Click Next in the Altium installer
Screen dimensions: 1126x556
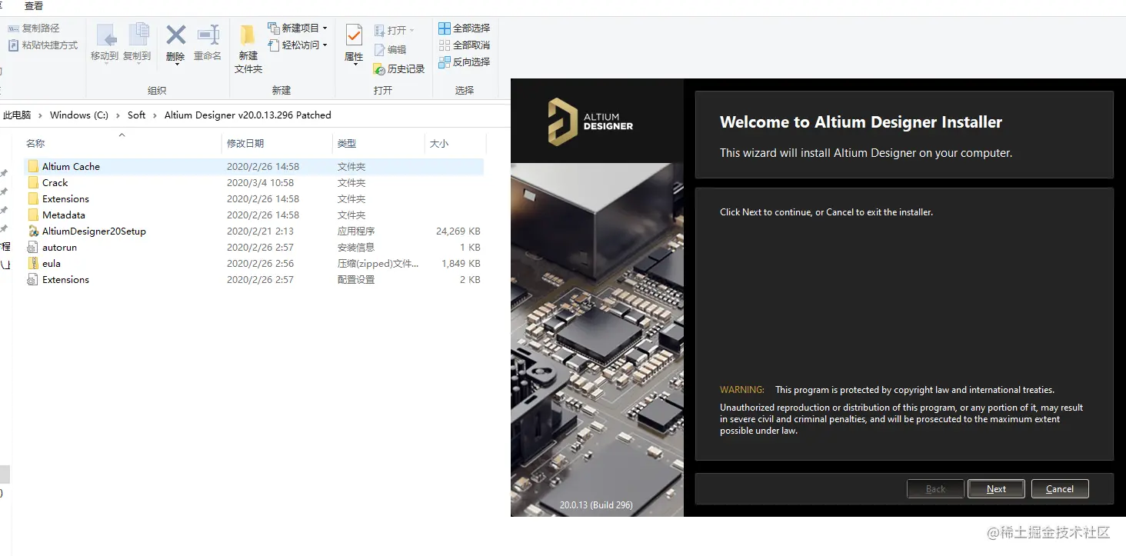point(996,489)
